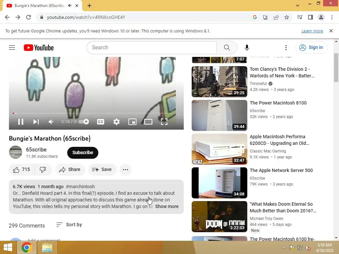The height and width of the screenshot is (254, 339).
Task: Go to YouTube home via logo
Action: click(x=39, y=48)
